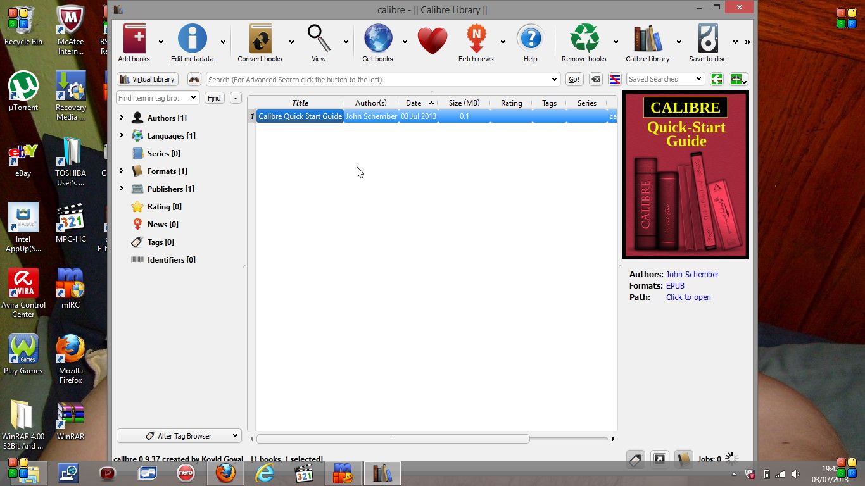Expand the Formats category in tag browser

pyautogui.click(x=122, y=171)
